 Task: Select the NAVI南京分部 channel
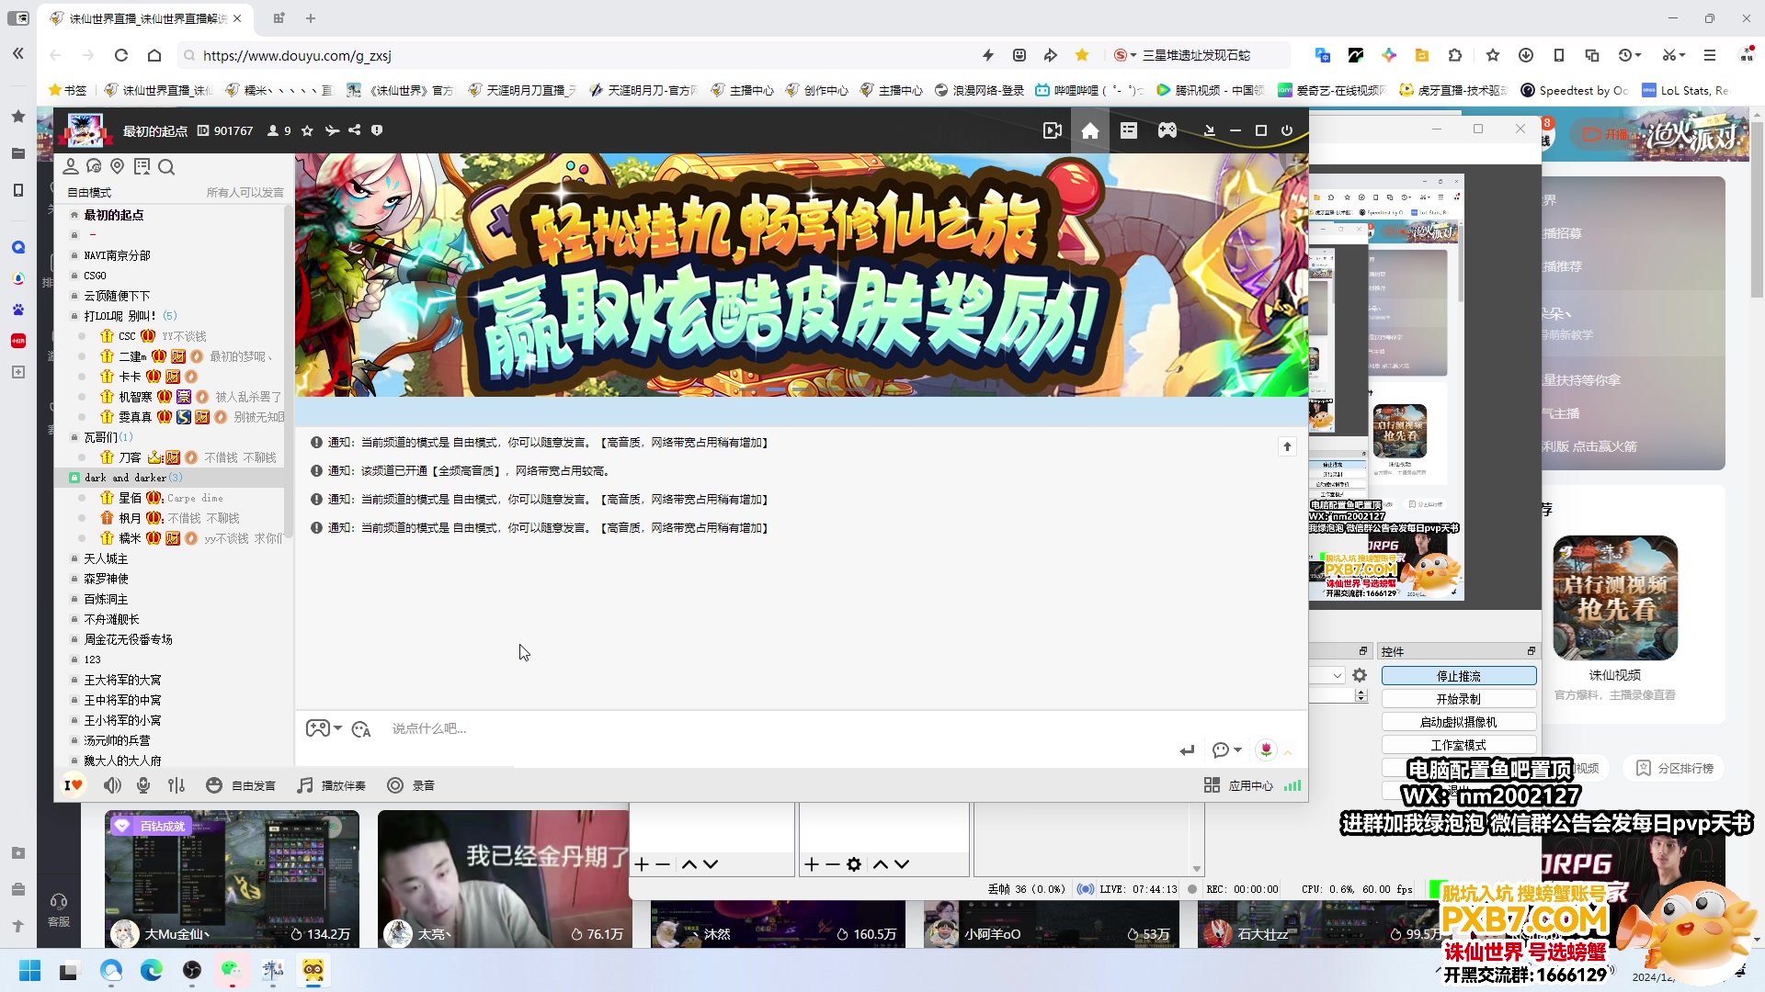tap(117, 255)
